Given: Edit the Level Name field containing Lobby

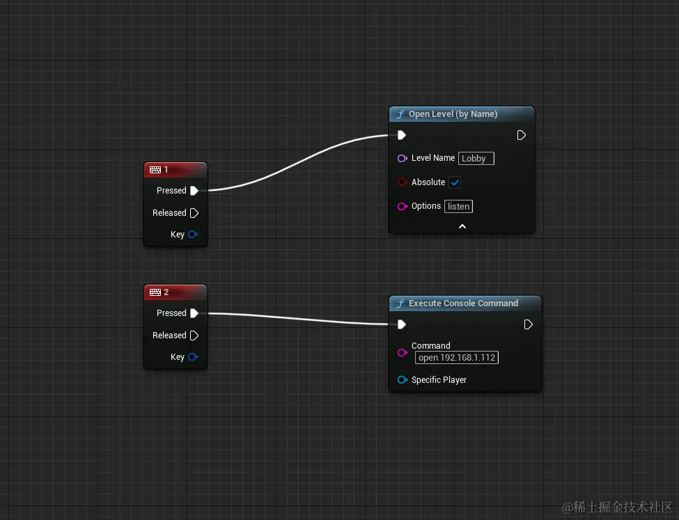Looking at the screenshot, I should click(x=476, y=159).
